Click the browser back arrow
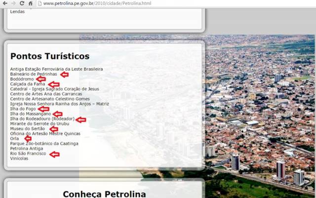The width and height of the screenshot is (316, 198). coord(4,3)
